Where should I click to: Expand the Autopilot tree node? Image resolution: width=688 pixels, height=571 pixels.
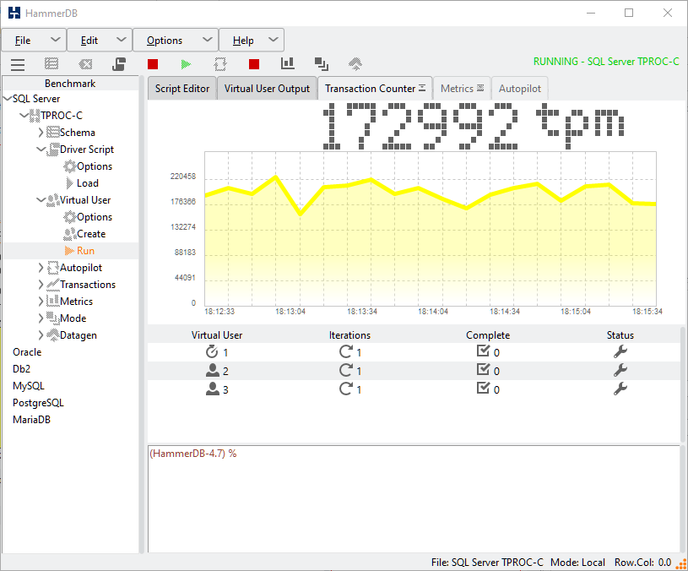coord(41,267)
